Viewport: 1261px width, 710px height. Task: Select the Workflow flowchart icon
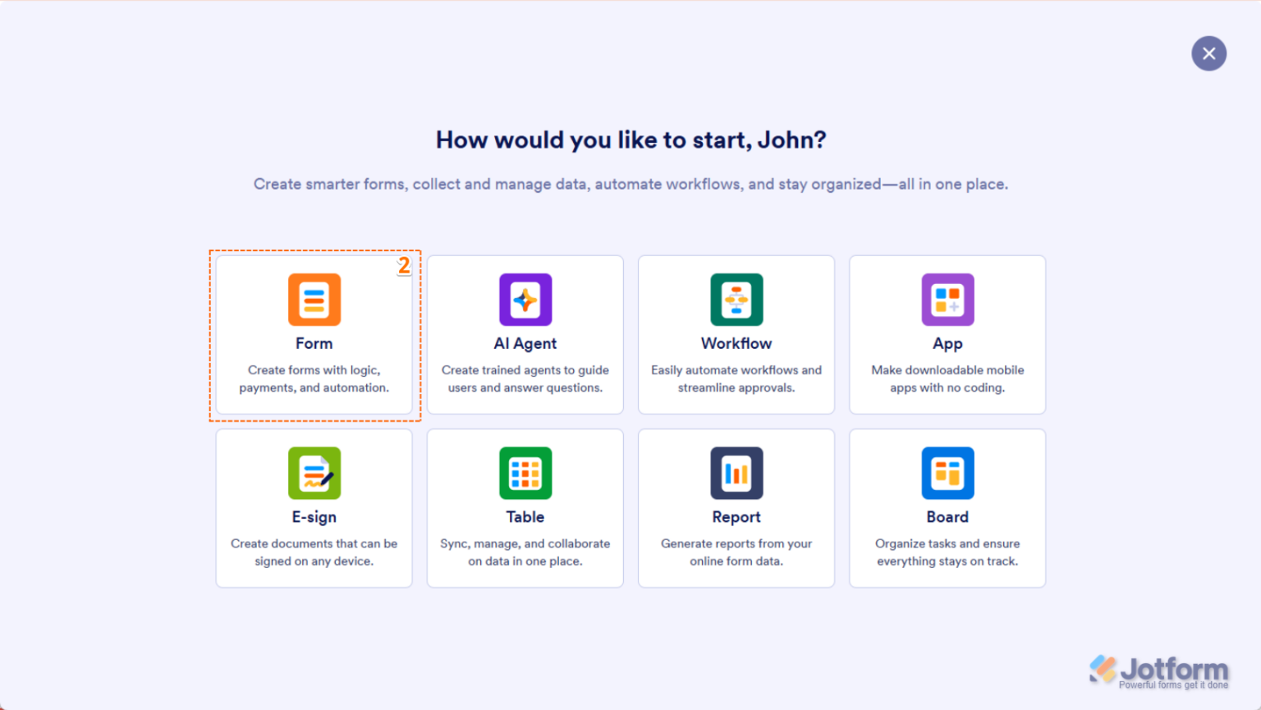click(736, 300)
